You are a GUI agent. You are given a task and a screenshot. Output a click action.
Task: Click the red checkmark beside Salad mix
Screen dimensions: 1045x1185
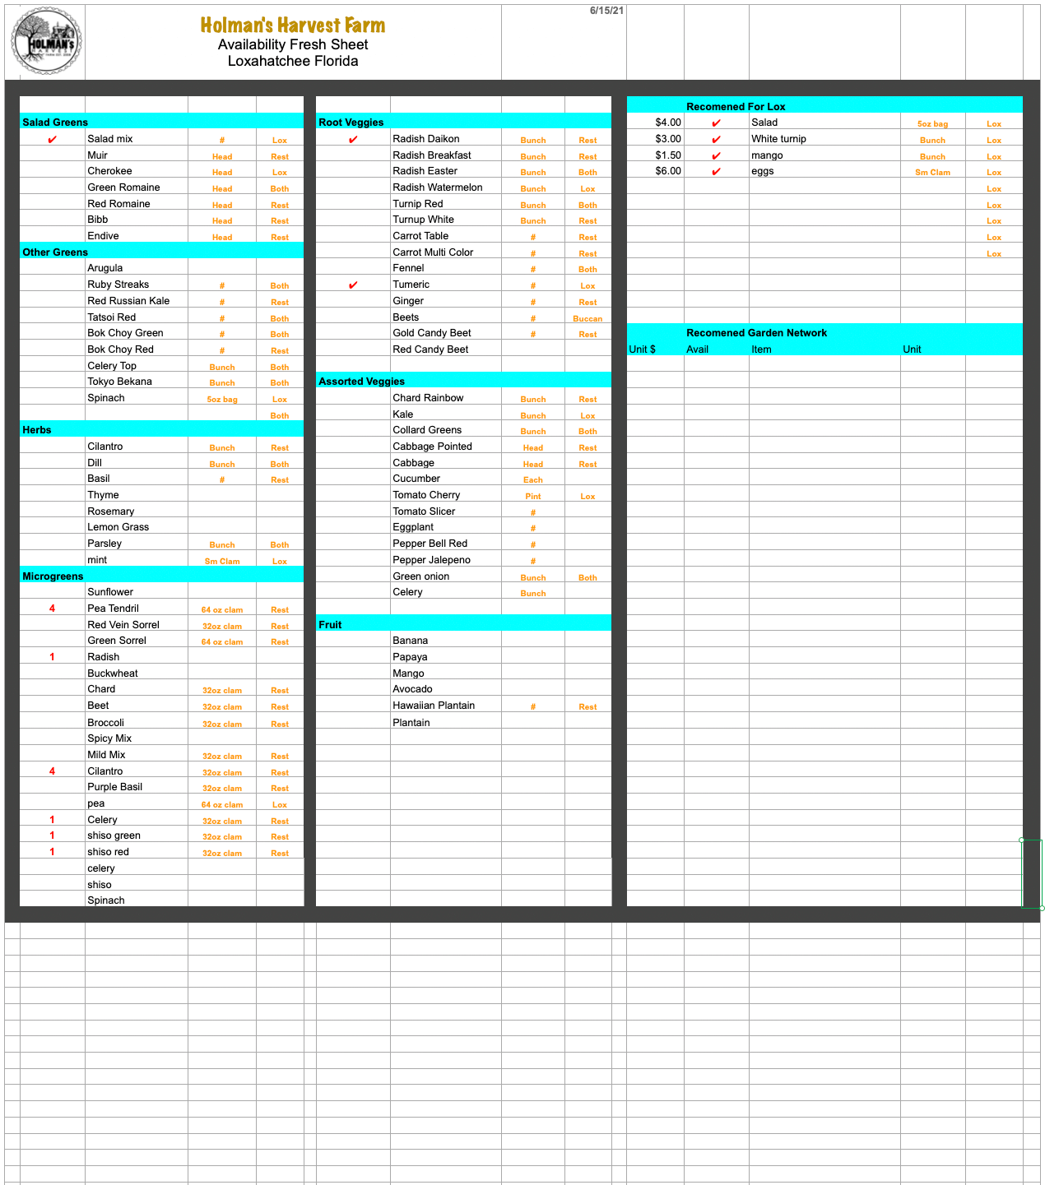53,140
